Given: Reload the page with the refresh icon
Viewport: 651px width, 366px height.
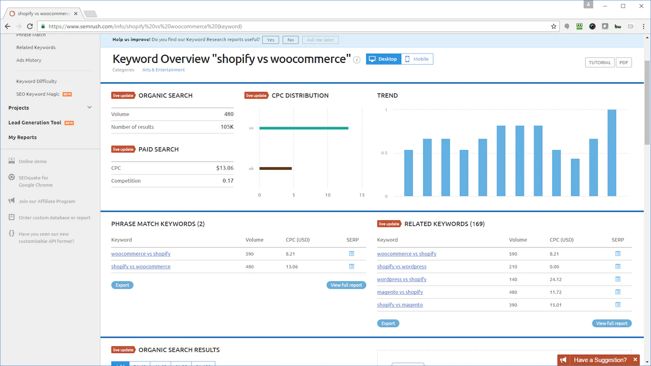Looking at the screenshot, I should (x=30, y=26).
